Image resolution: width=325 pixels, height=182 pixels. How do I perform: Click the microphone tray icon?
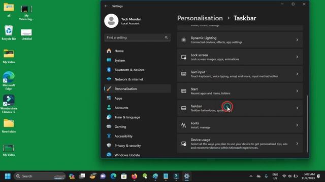[266, 176]
